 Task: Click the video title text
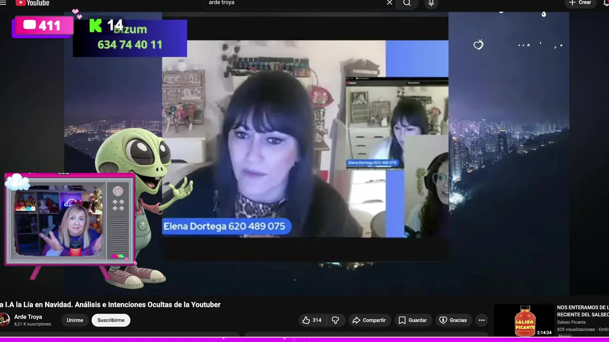110,304
